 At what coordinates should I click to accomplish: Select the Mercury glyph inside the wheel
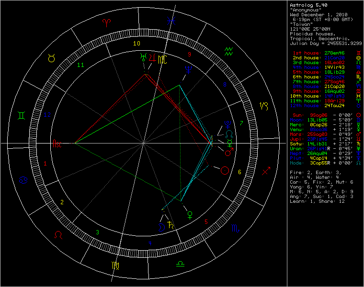click(x=229, y=143)
